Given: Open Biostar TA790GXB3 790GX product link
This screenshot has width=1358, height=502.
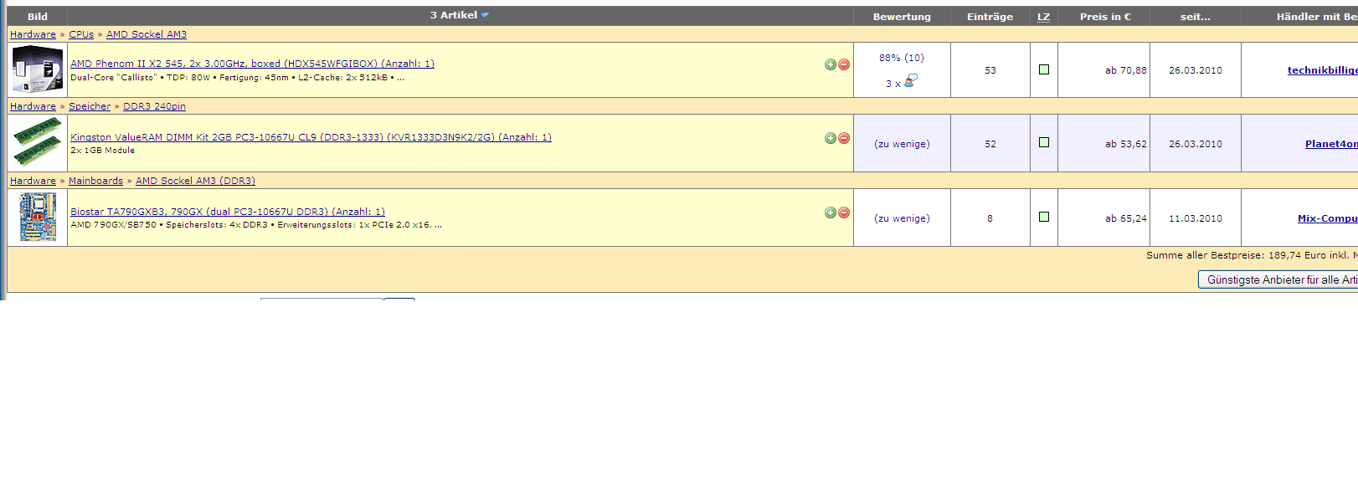Looking at the screenshot, I should (228, 212).
